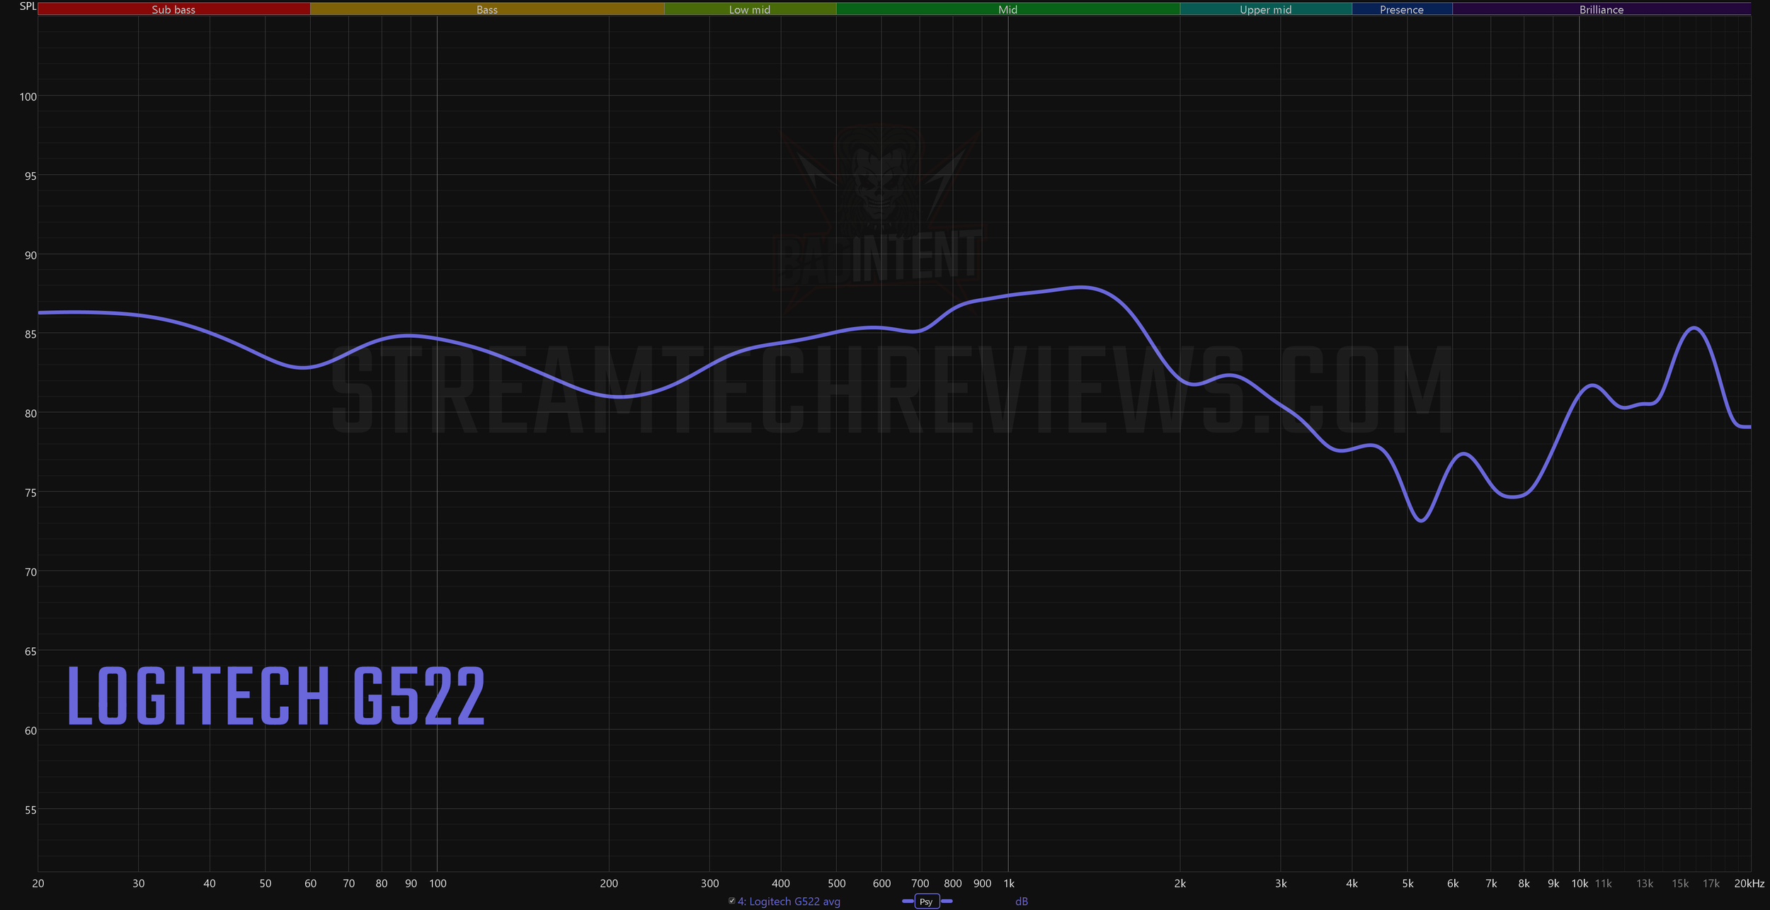Click the 'SPL' axis label
The width and height of the screenshot is (1770, 910).
pos(28,6)
